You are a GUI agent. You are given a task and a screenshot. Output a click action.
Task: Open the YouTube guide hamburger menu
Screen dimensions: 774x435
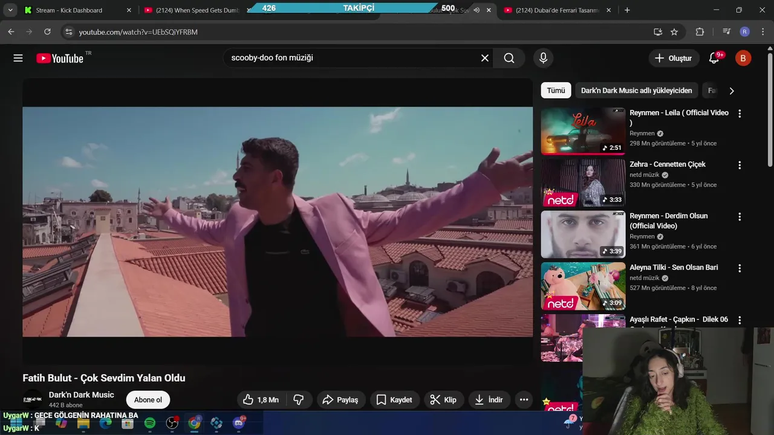click(x=18, y=58)
